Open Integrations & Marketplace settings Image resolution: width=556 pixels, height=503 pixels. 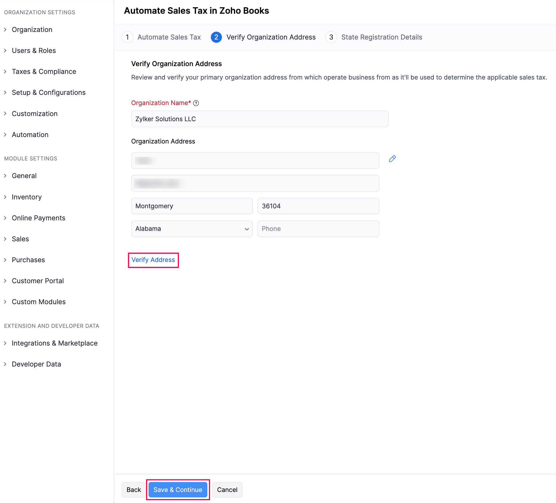pos(54,343)
